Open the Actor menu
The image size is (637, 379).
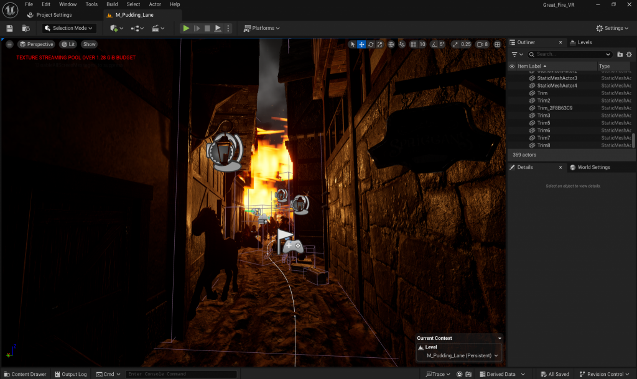pos(155,4)
